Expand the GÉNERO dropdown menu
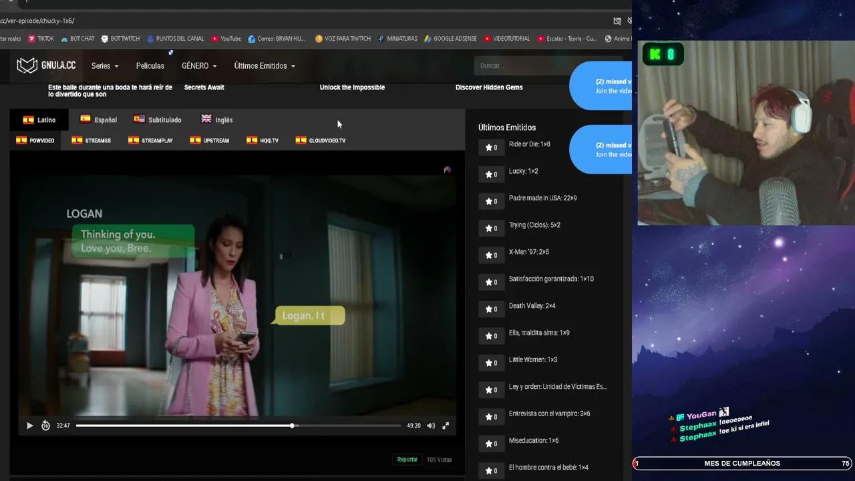This screenshot has width=855, height=481. pyautogui.click(x=199, y=66)
